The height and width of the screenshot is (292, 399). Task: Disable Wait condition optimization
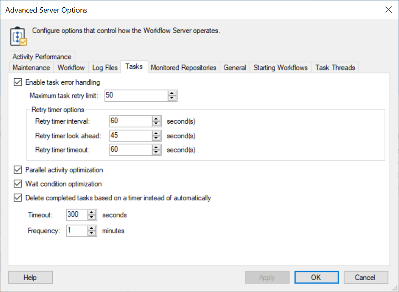(17, 184)
